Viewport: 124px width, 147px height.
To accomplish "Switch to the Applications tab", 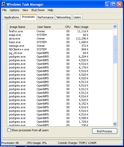I will (12, 17).
